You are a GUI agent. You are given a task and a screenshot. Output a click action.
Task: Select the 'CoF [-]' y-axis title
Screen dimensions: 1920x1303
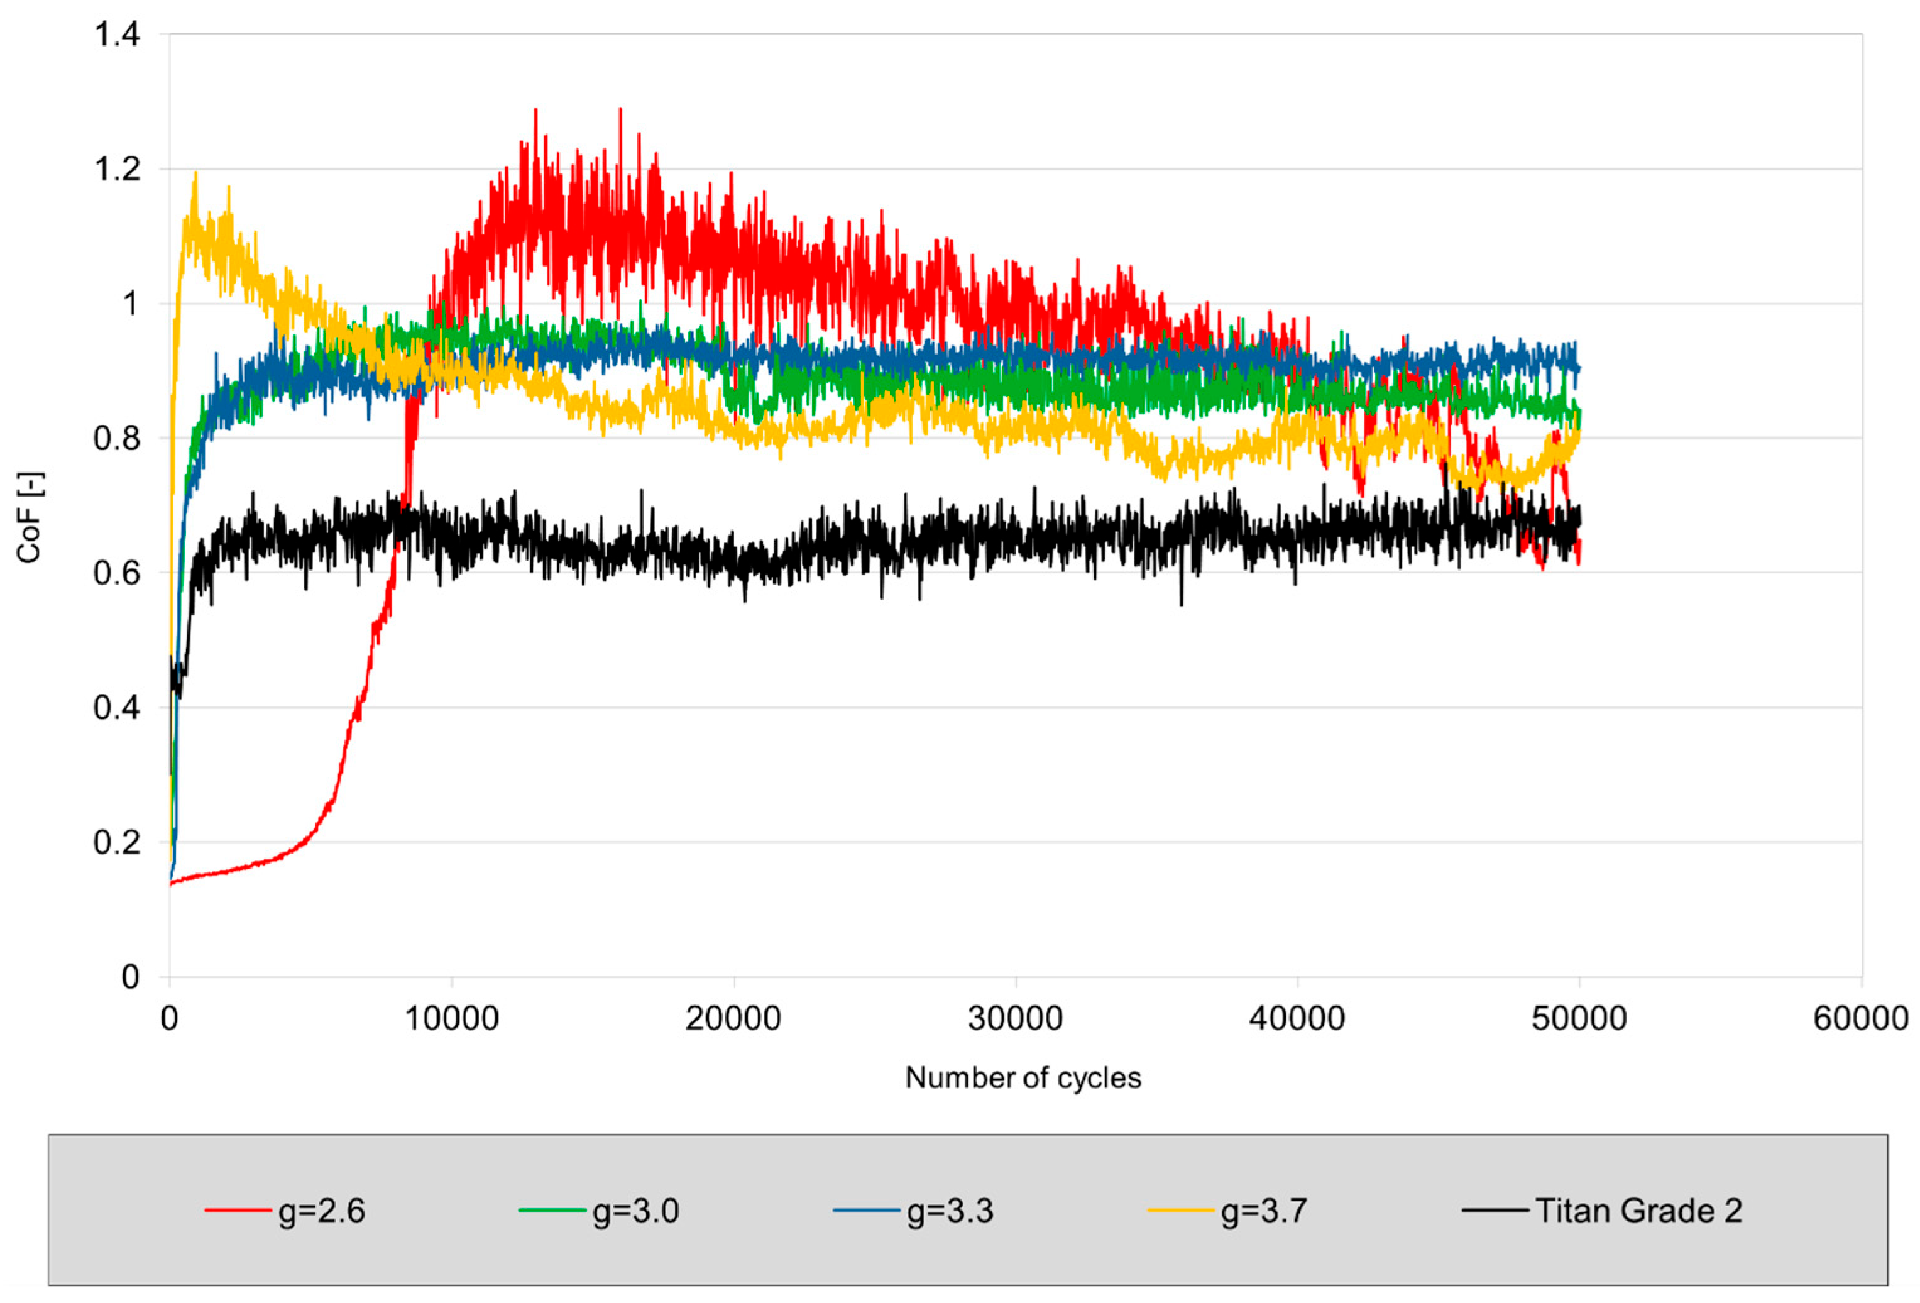click(x=29, y=517)
